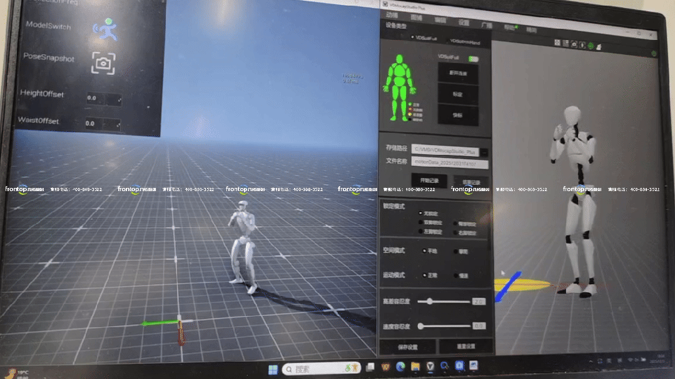Click the speed tolerance value box
The image size is (675, 379).
(479, 326)
